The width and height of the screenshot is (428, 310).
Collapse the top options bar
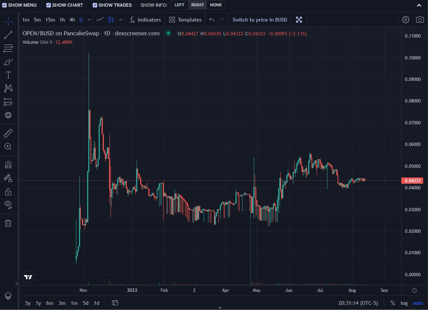(x=419, y=5)
